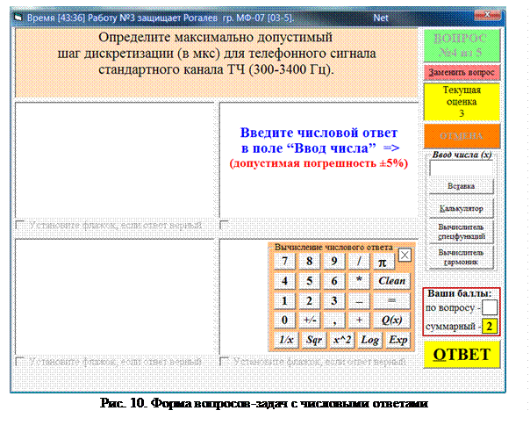
Task: Open Вычислитель спецфункций
Action: (461, 232)
